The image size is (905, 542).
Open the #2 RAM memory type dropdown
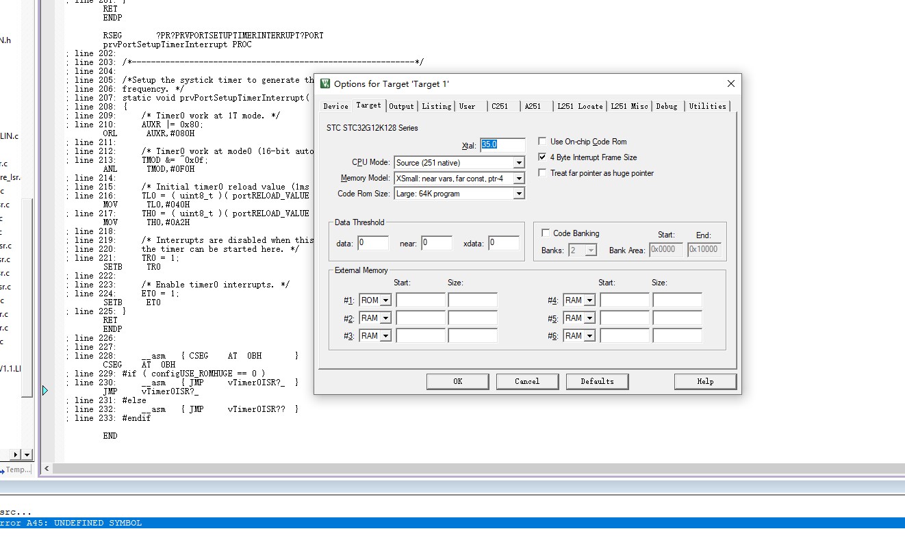click(x=386, y=318)
